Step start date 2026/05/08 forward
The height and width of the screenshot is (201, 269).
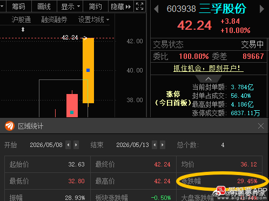tap(76, 145)
